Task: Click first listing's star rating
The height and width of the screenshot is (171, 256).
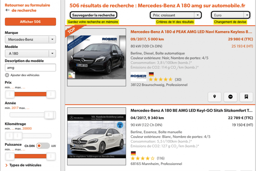Action: tap(161, 79)
